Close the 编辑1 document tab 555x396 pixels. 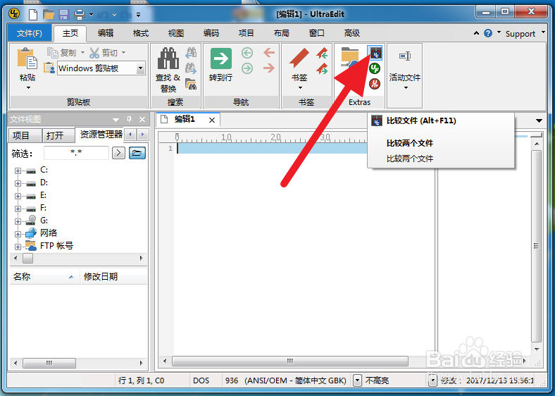click(212, 120)
